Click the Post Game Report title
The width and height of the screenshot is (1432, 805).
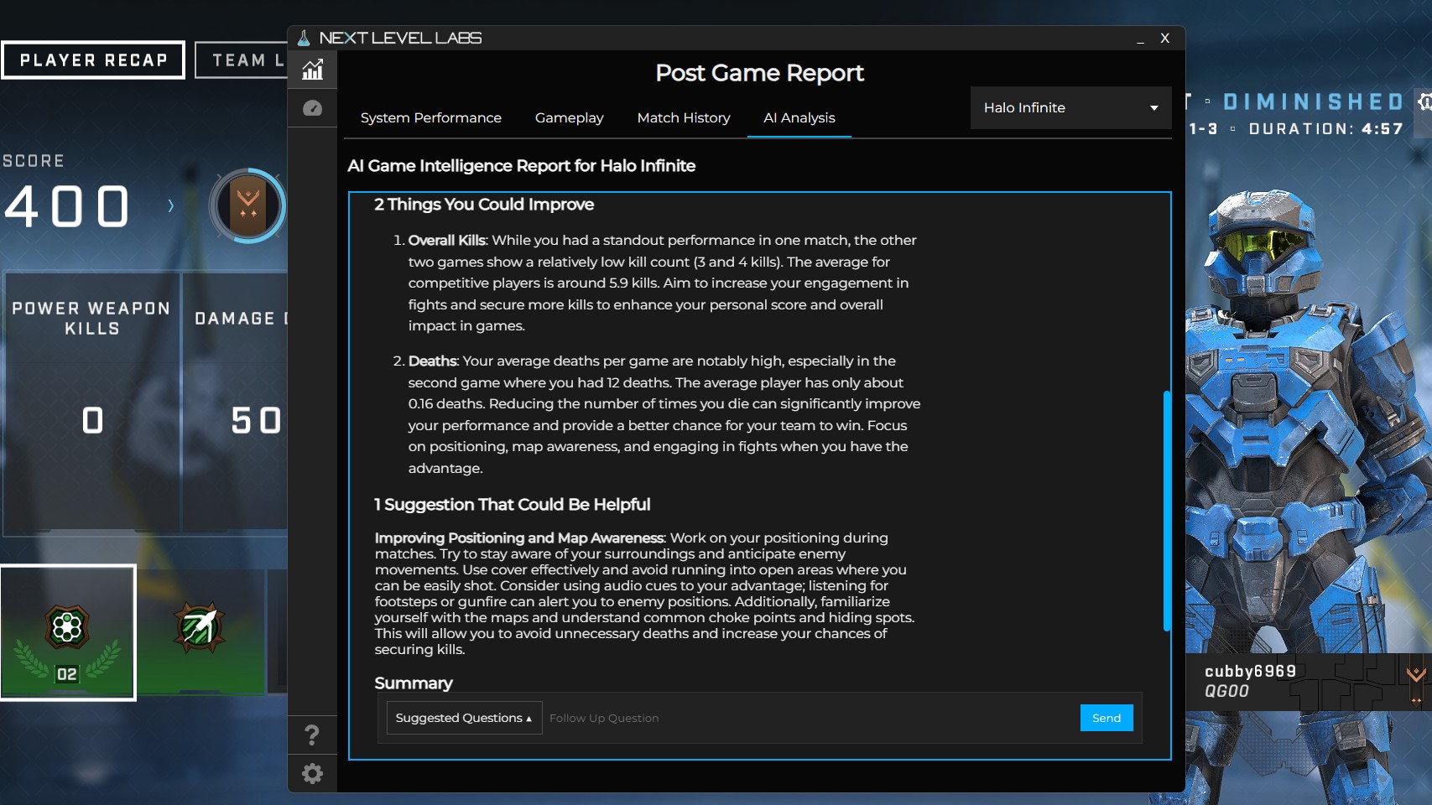point(759,73)
